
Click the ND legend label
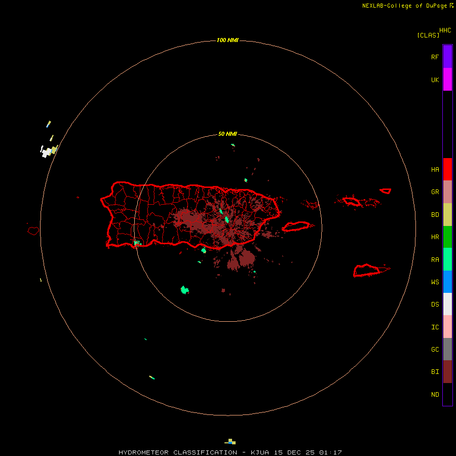[435, 395]
